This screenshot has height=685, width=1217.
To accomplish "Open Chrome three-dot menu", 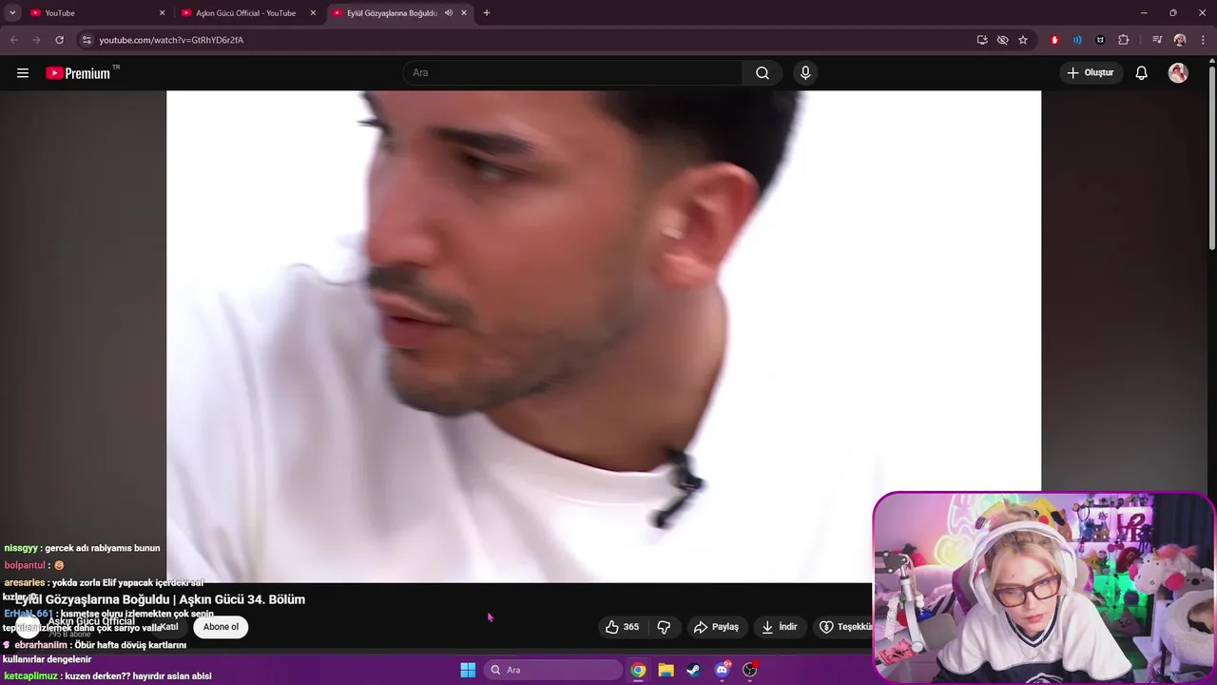I will coord(1203,40).
